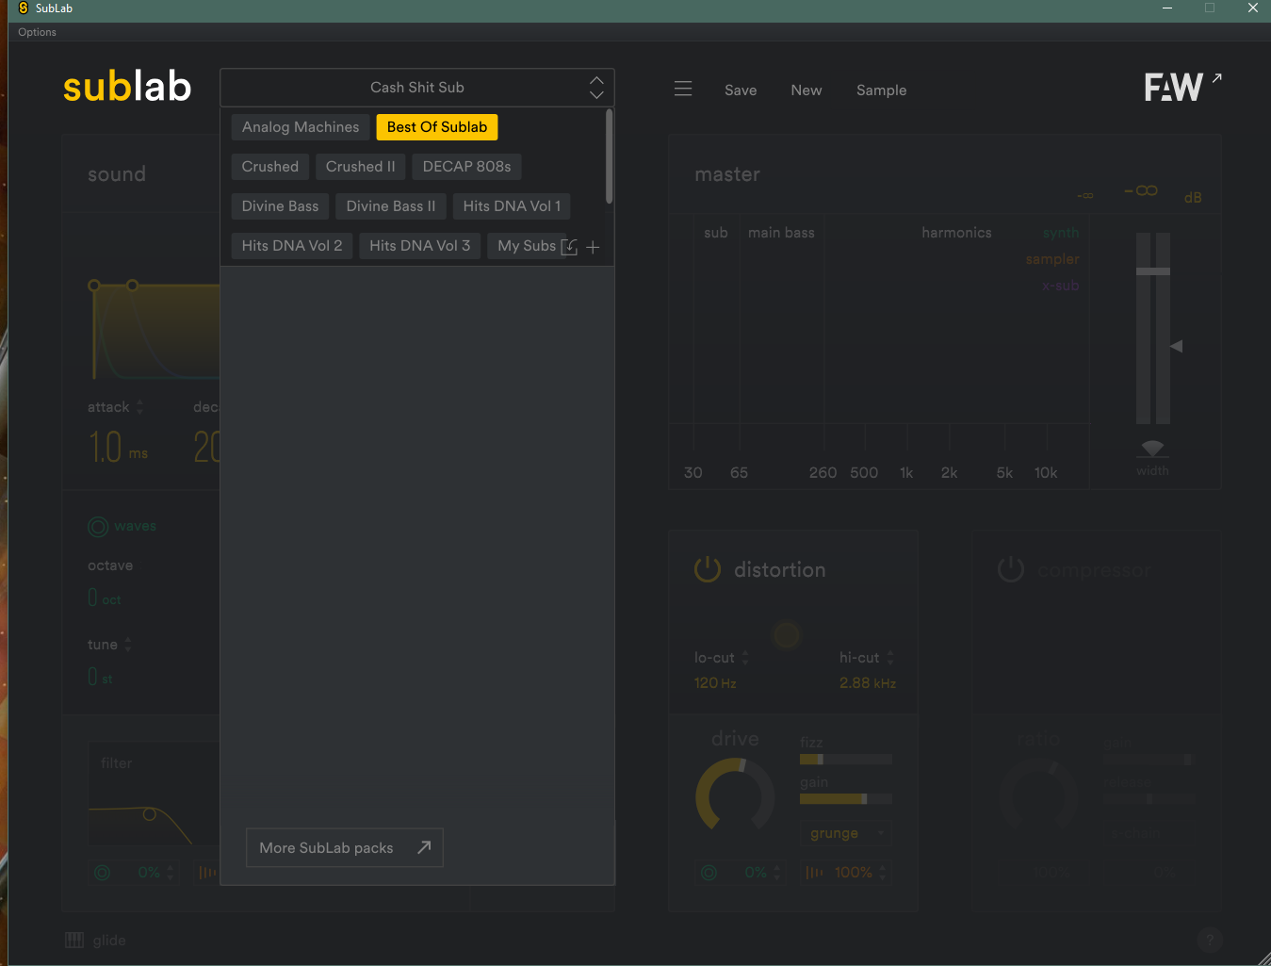
Task: Toggle the distortion power icon
Action: click(x=708, y=569)
